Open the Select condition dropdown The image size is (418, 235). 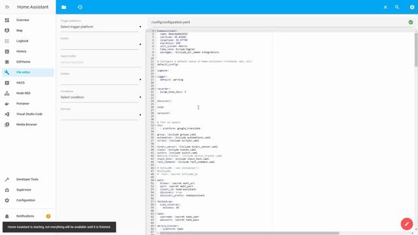point(101,97)
